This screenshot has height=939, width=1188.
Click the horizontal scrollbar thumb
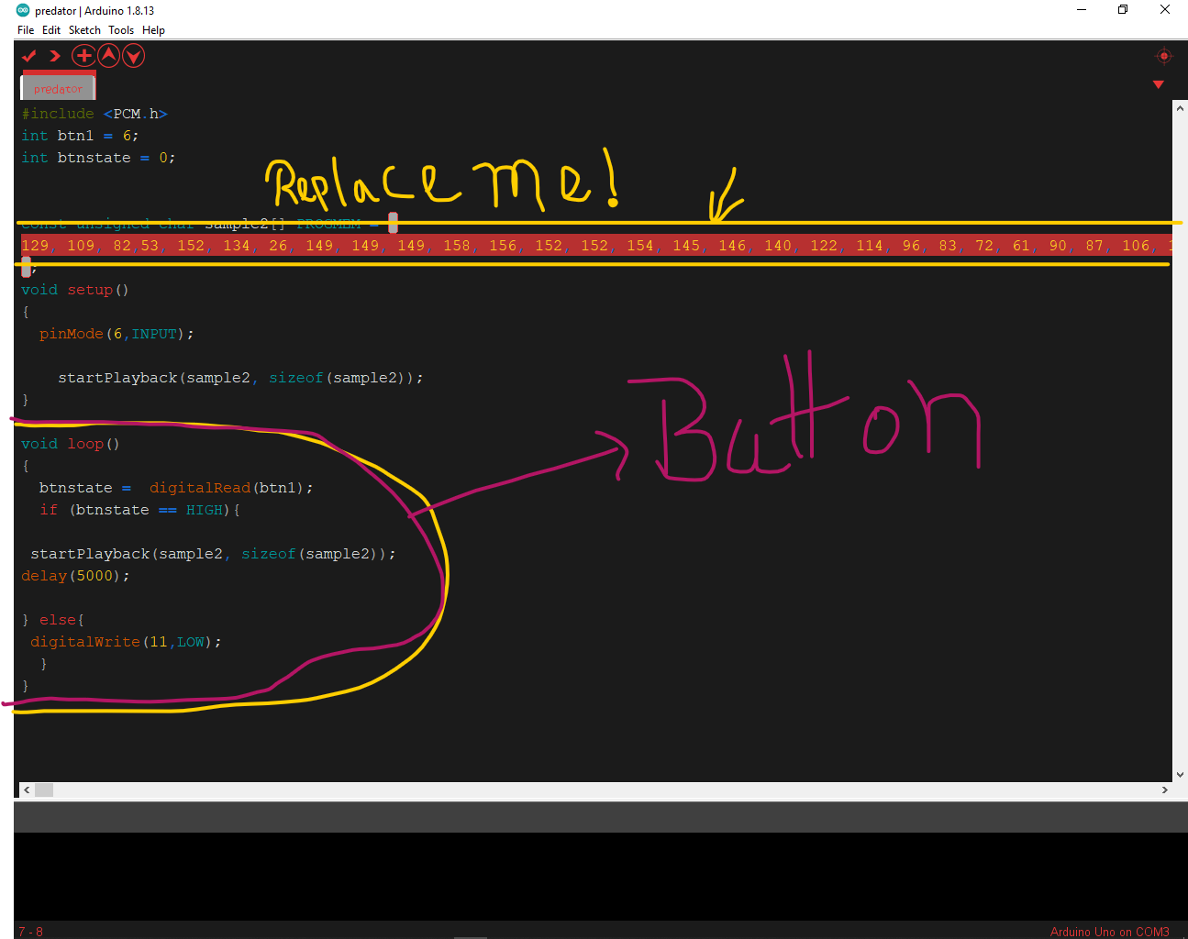click(44, 790)
